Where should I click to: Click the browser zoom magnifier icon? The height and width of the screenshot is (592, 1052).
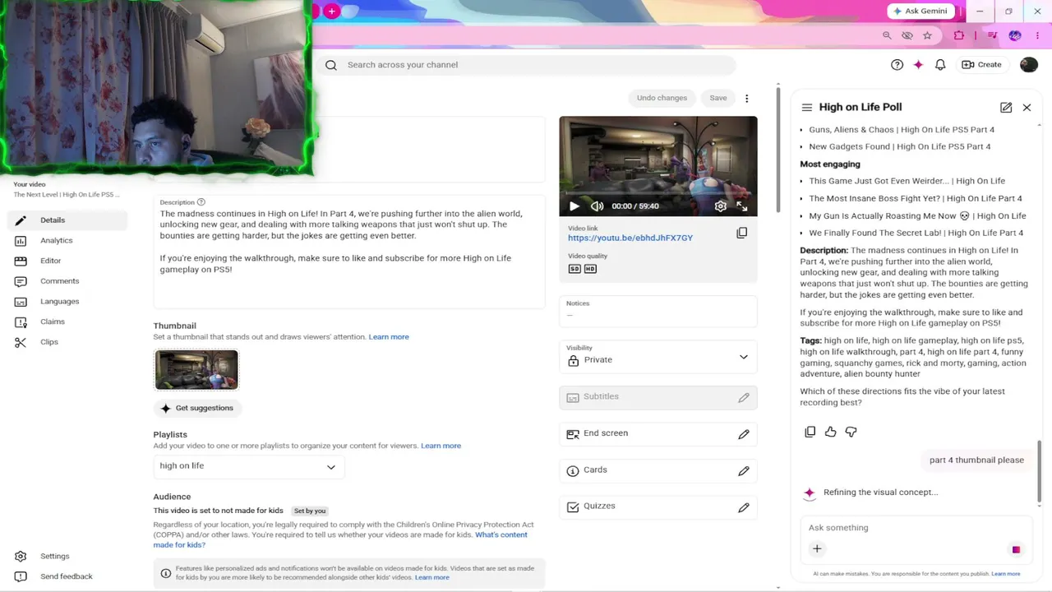click(887, 35)
